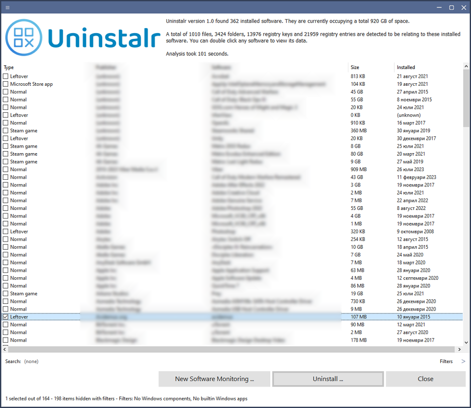Click the status bar filter summary text
The image size is (471, 408).
(x=126, y=399)
